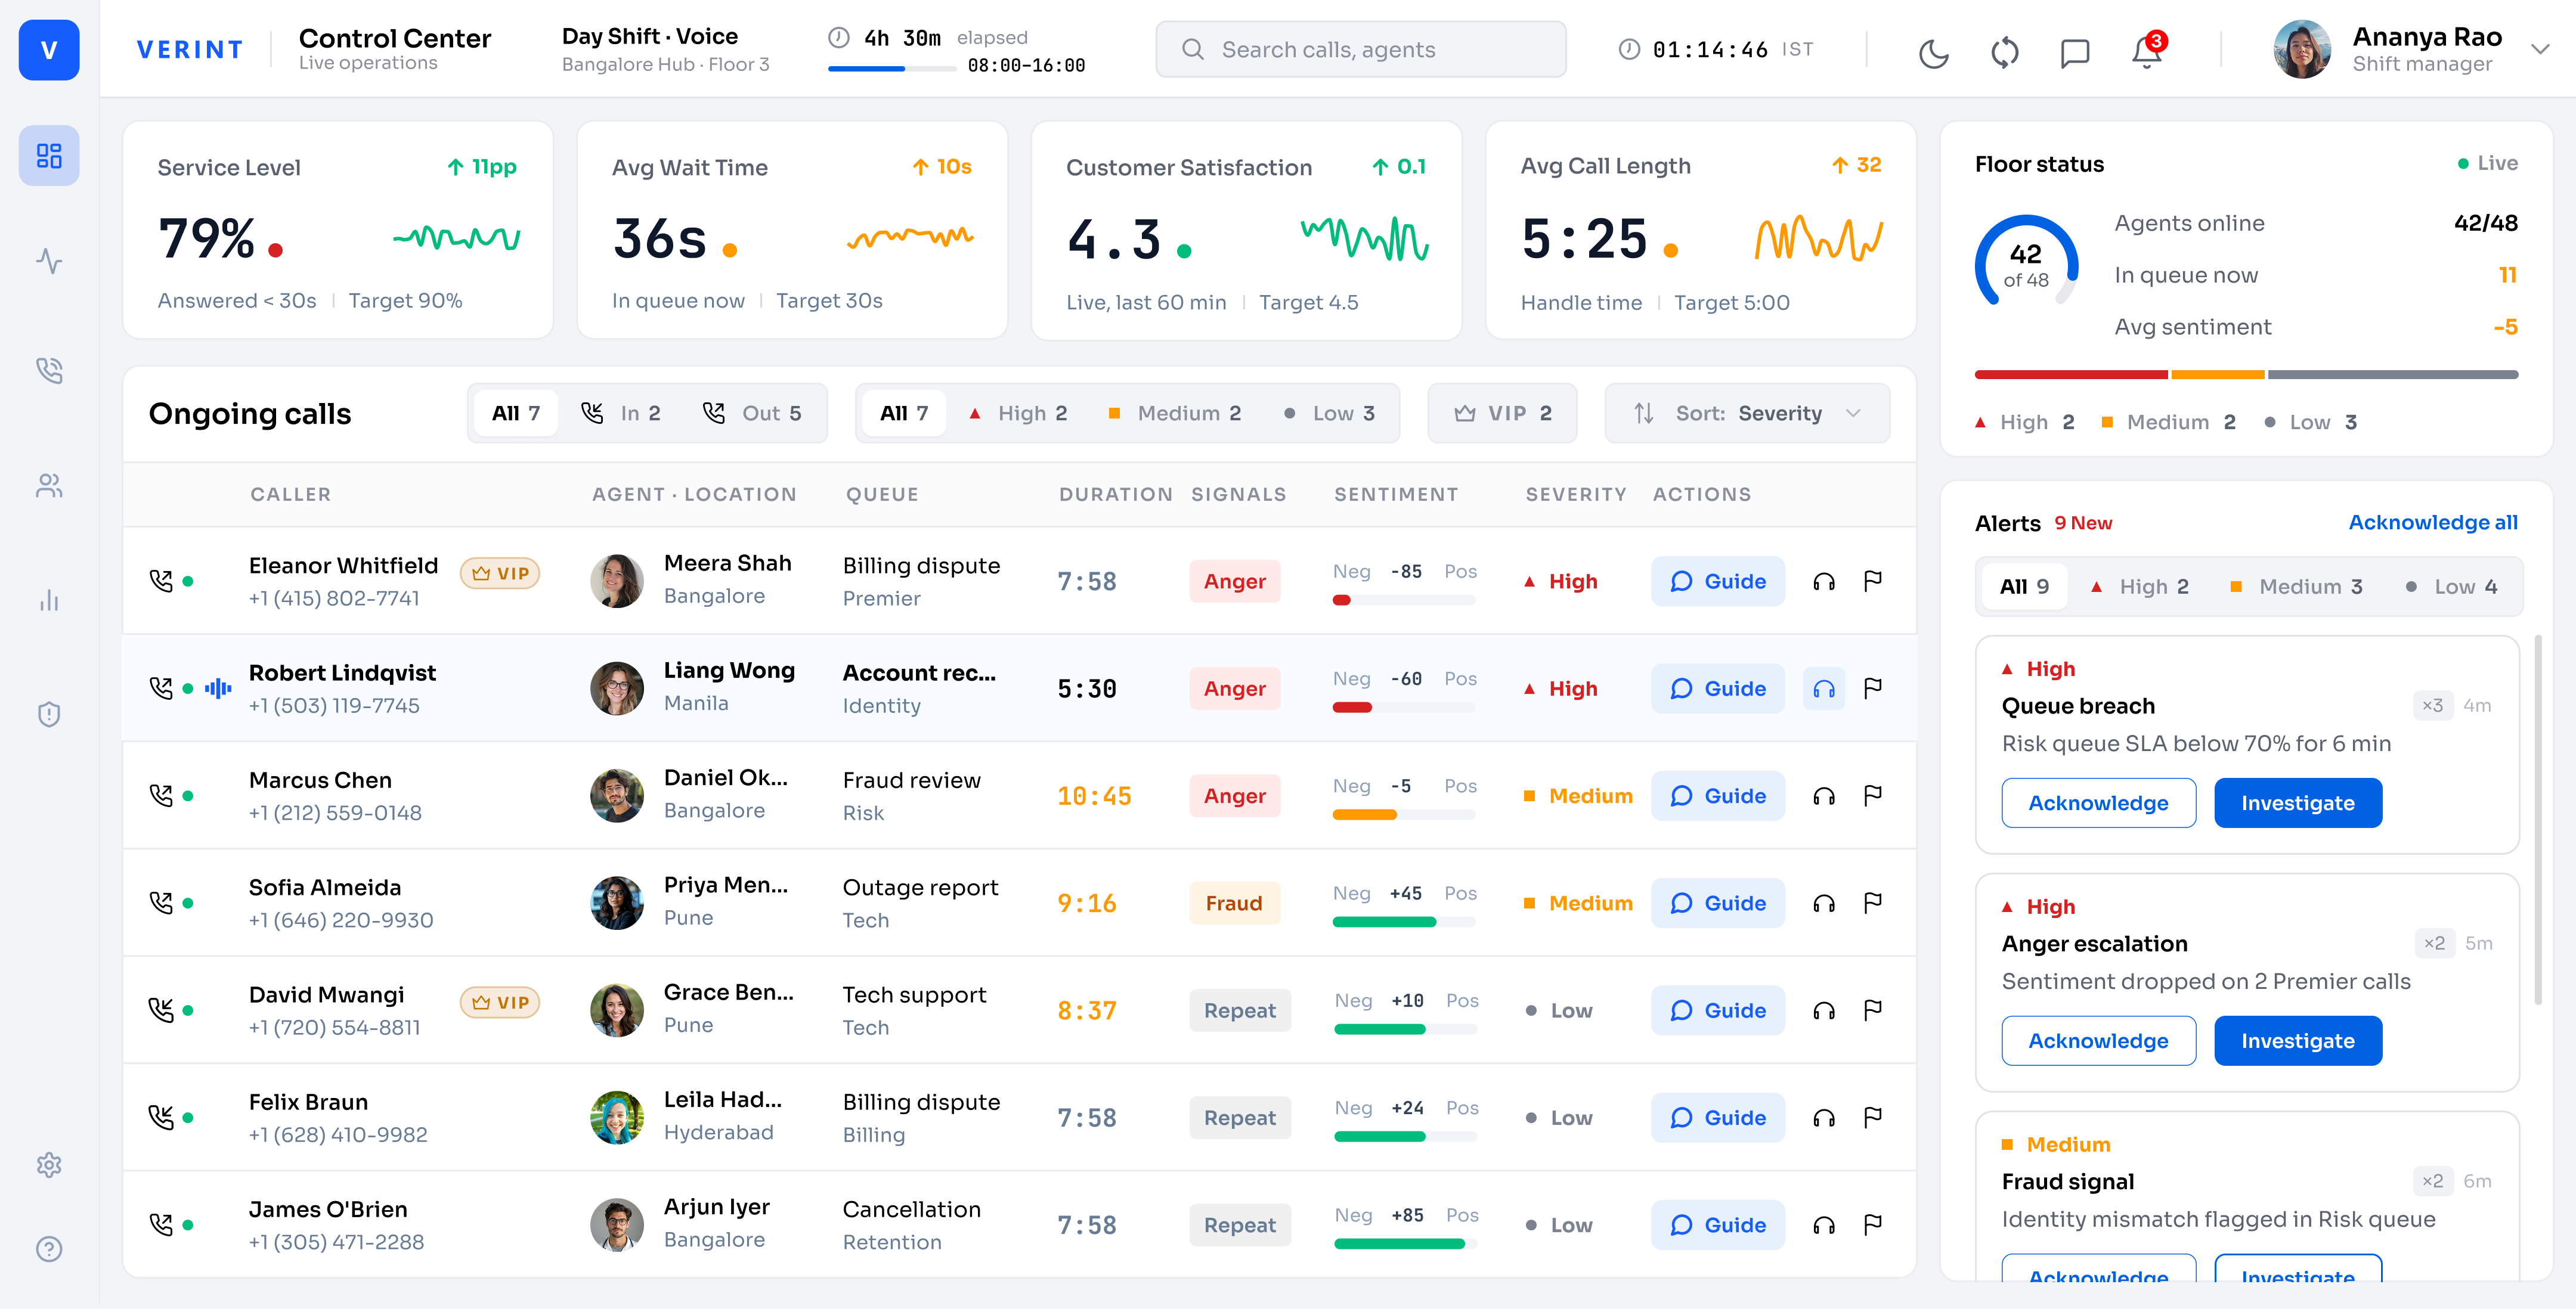Investigate the Queue breach alert
The height and width of the screenshot is (1309, 2576).
pos(2297,803)
